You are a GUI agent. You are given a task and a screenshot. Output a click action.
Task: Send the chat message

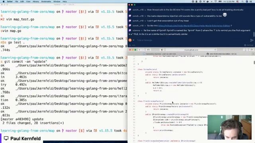tap(251, 40)
